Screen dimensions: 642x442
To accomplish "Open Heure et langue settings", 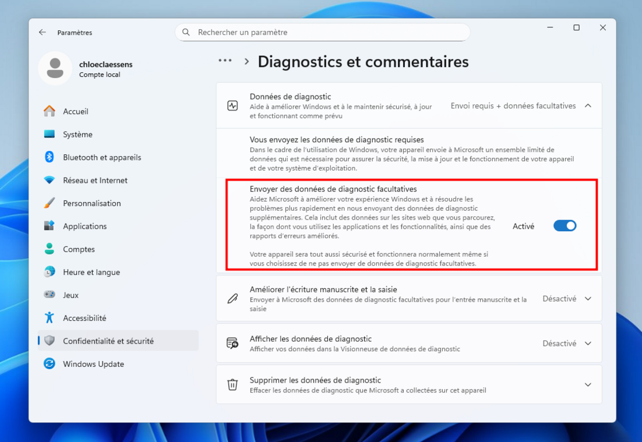I will 91,272.
